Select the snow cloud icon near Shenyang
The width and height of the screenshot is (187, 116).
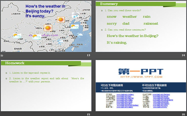pos(75,15)
